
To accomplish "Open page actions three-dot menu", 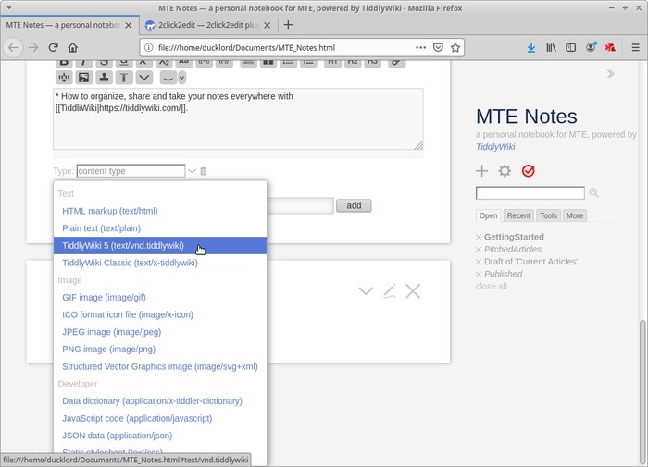I will [420, 47].
